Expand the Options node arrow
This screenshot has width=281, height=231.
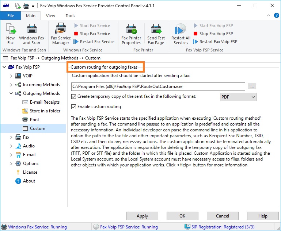[x=11, y=163]
